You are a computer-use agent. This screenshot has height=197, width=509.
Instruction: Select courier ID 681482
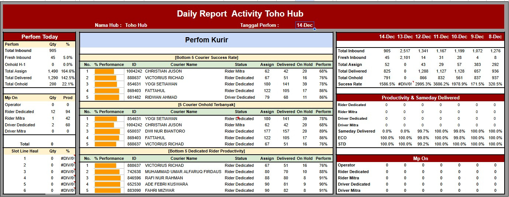134,97
